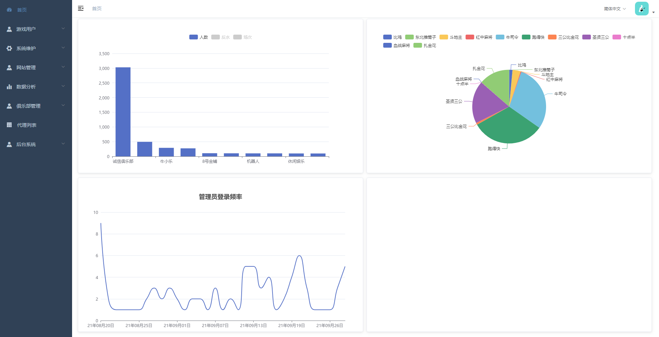
Task: Click the 系统维护 gear icon
Action: point(9,48)
